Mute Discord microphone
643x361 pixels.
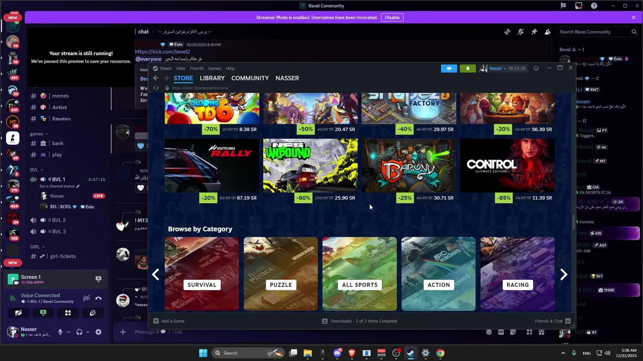pos(60,332)
